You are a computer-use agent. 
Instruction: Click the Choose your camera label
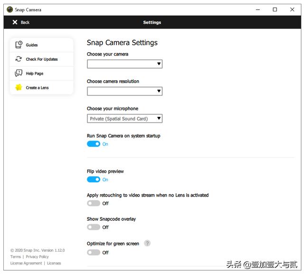tap(107, 54)
